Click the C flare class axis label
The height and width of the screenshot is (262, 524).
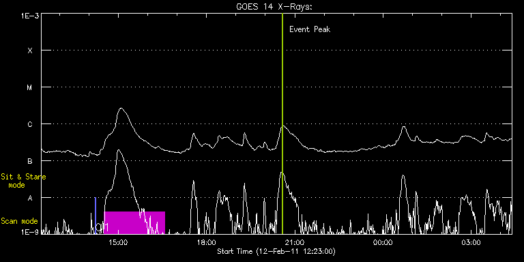tap(30, 124)
